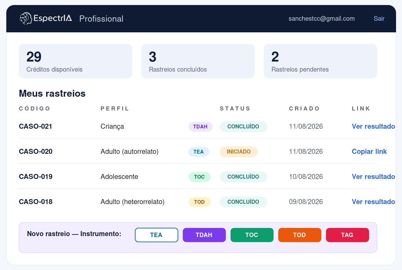Click the Adulto (heterorrelato) profile cell

click(x=133, y=202)
